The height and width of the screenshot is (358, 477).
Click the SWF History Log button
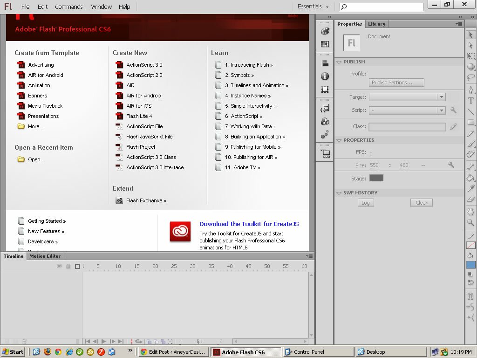pyautogui.click(x=366, y=203)
